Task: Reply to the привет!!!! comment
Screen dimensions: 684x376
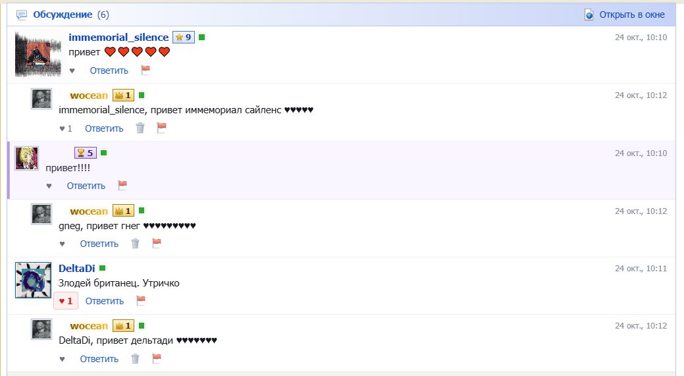Action: tap(86, 186)
